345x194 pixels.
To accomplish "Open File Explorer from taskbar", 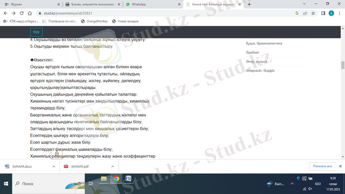I will pyautogui.click(x=103, y=178).
